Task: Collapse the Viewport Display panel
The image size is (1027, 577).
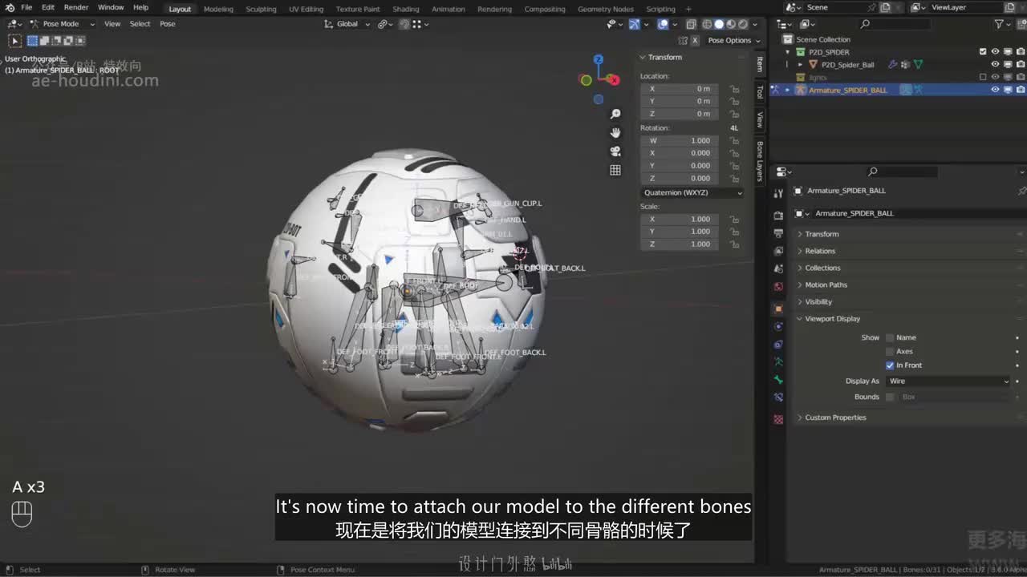Action: tap(832, 319)
